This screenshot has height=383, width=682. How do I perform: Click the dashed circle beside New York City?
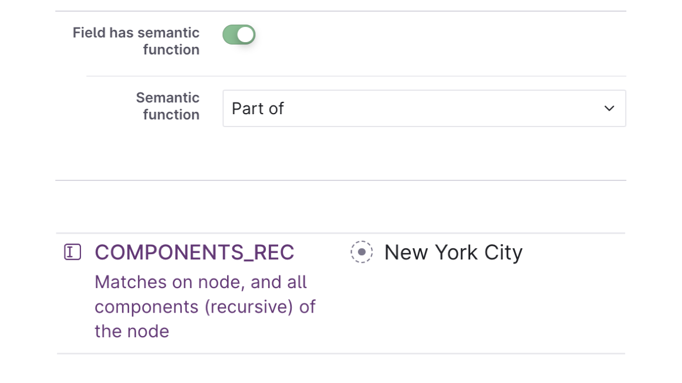coord(362,252)
